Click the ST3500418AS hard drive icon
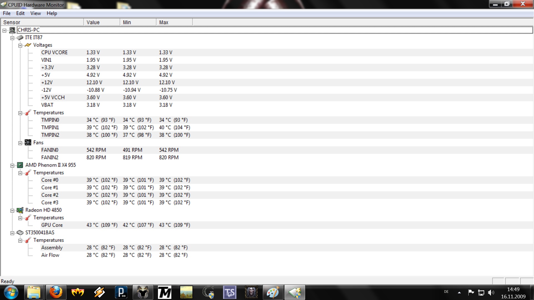 pyautogui.click(x=20, y=232)
